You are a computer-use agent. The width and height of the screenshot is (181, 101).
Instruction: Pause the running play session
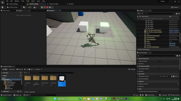click(42, 7)
